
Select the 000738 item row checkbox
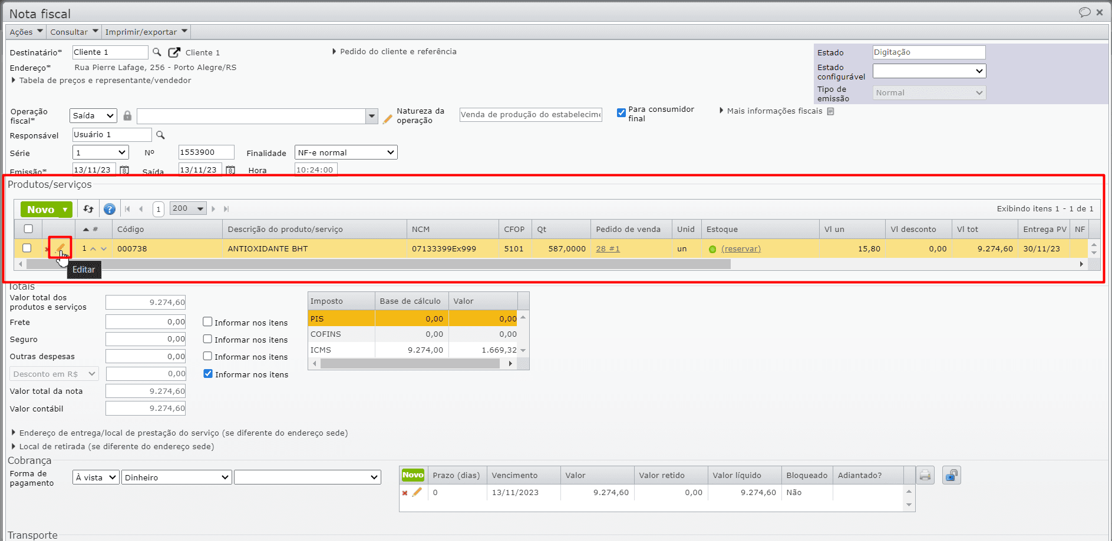27,248
